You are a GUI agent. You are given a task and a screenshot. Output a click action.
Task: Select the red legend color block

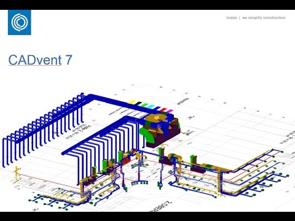tap(163, 110)
